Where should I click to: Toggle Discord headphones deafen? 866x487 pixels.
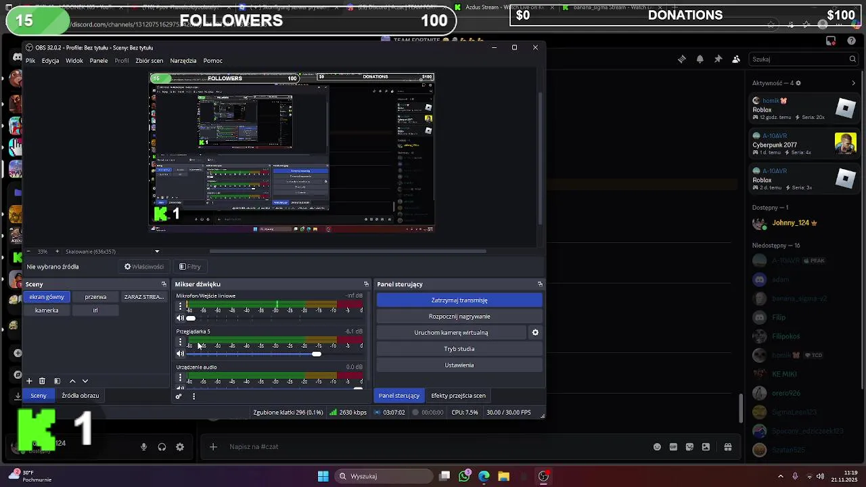pos(162,446)
